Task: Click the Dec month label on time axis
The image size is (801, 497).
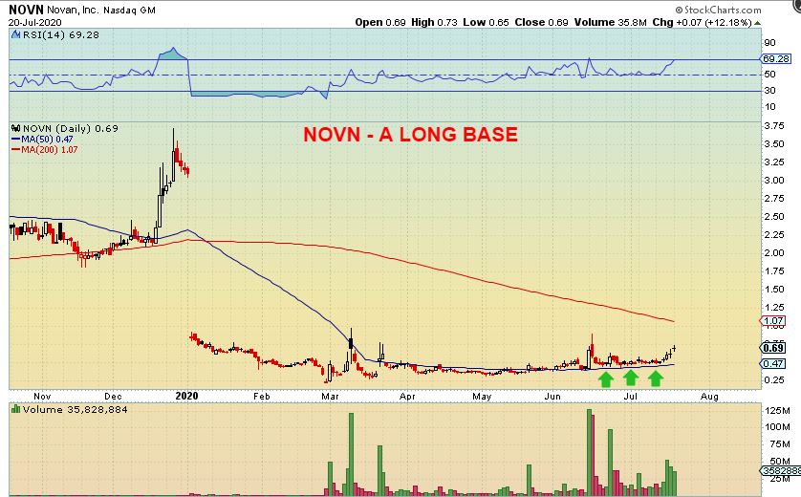Action: (x=113, y=397)
